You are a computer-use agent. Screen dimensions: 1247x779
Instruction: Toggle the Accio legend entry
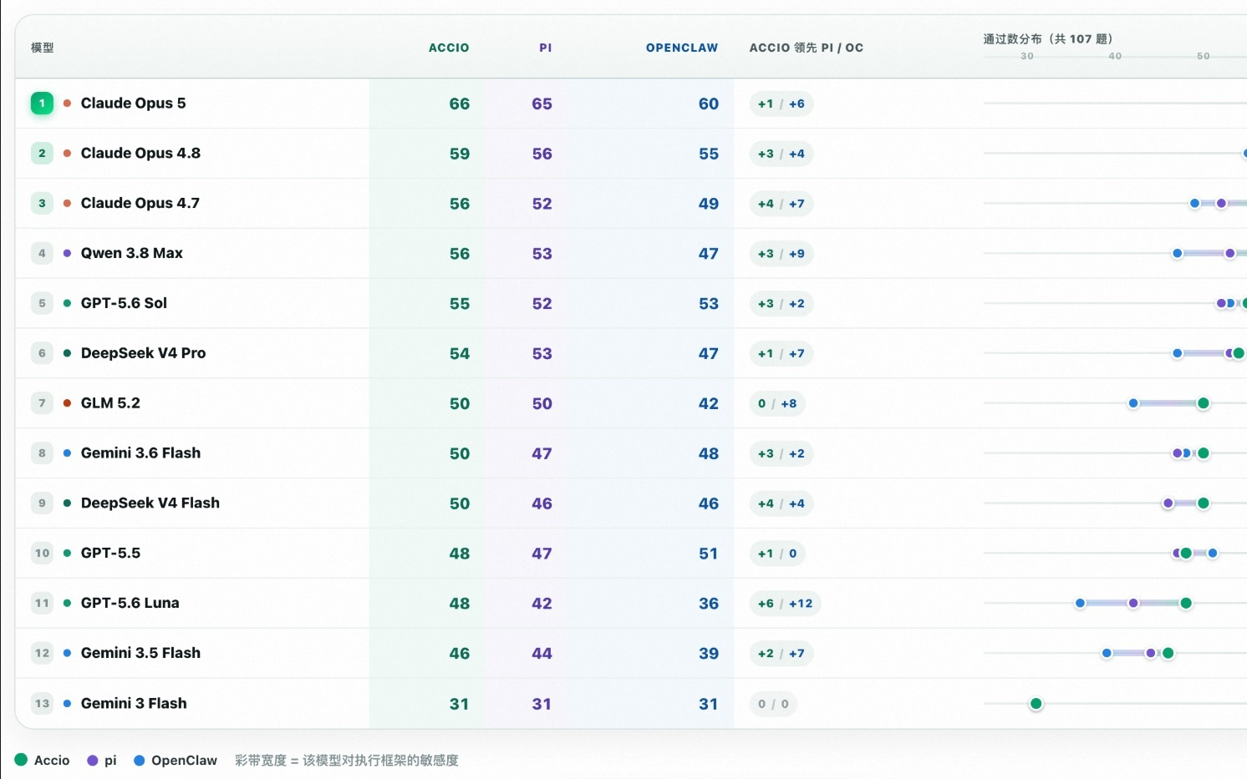click(42, 761)
